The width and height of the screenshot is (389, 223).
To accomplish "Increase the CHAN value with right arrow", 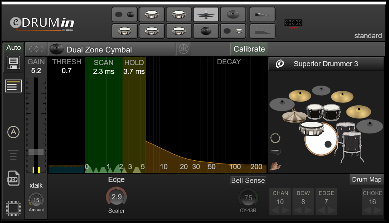I will pos(285,211).
